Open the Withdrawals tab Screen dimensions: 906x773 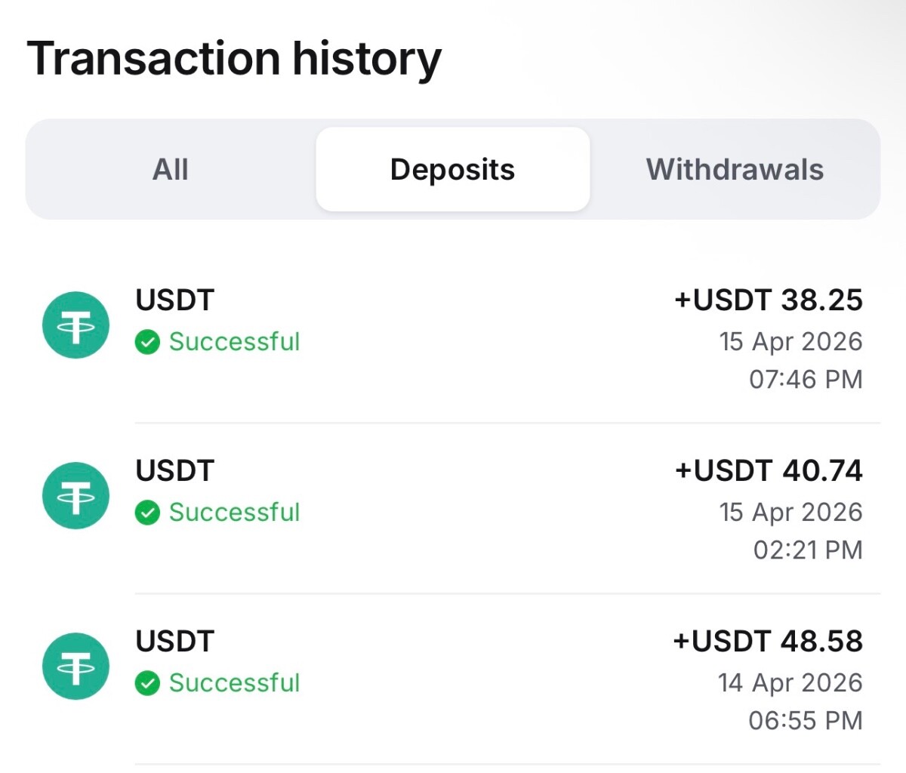coord(735,170)
